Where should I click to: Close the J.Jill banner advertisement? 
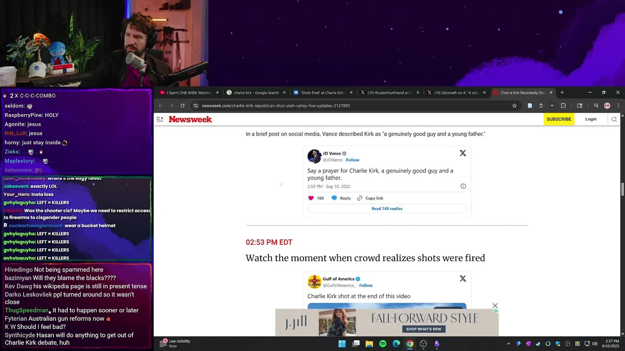click(x=495, y=306)
